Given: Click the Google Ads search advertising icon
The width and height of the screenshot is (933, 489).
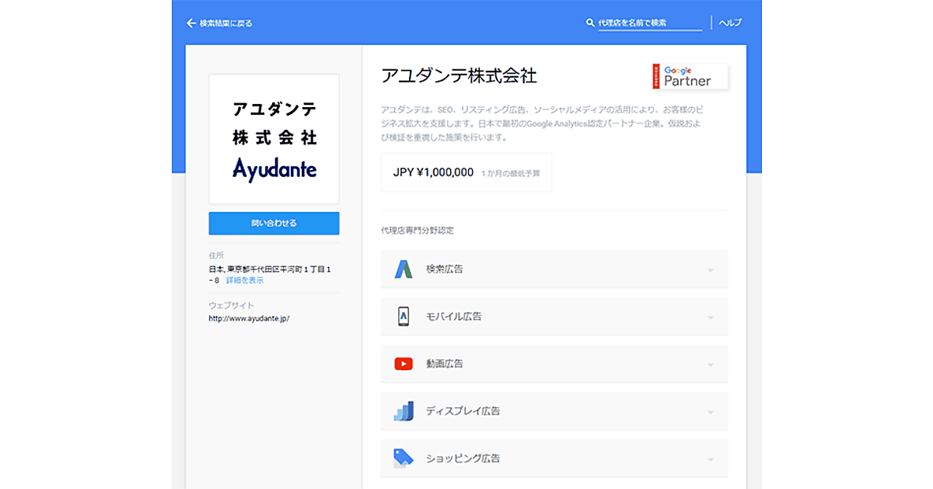Looking at the screenshot, I should [403, 269].
